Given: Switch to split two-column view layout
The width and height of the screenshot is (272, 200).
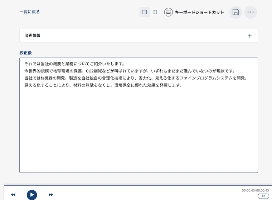Looking at the screenshot, I should pyautogui.click(x=155, y=12).
